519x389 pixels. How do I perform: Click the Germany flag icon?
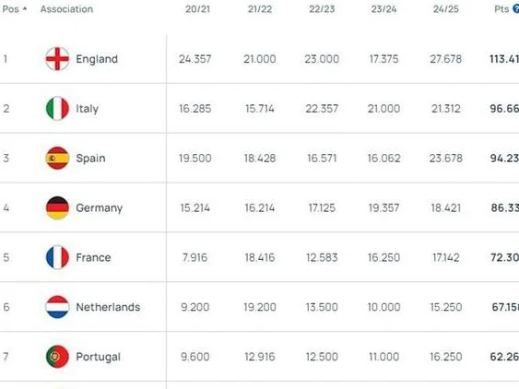click(57, 208)
